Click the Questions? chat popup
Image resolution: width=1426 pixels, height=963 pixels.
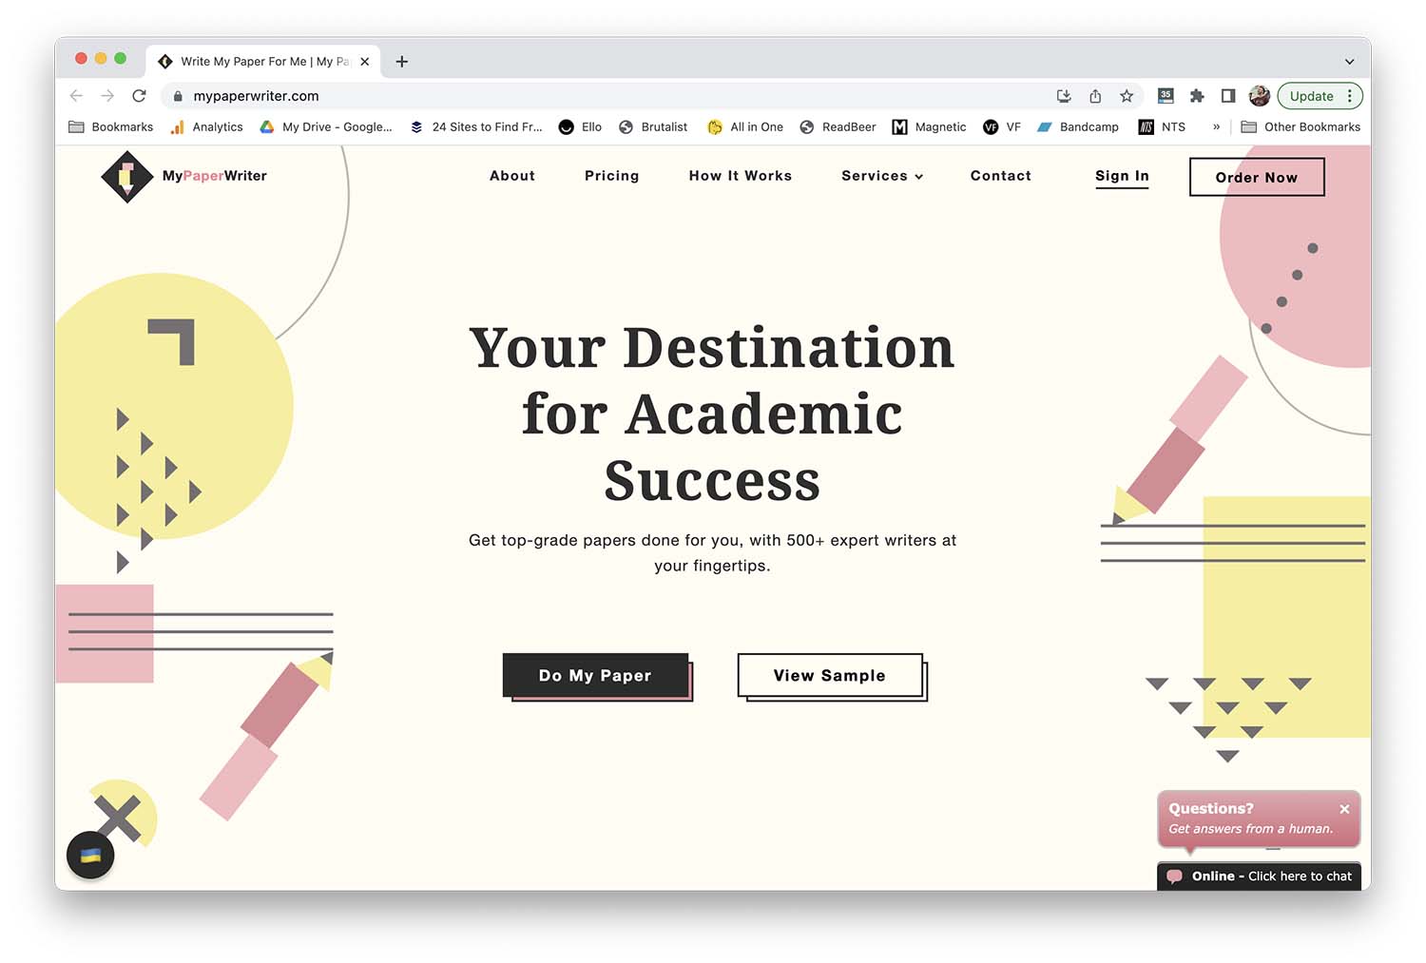coord(1258,819)
